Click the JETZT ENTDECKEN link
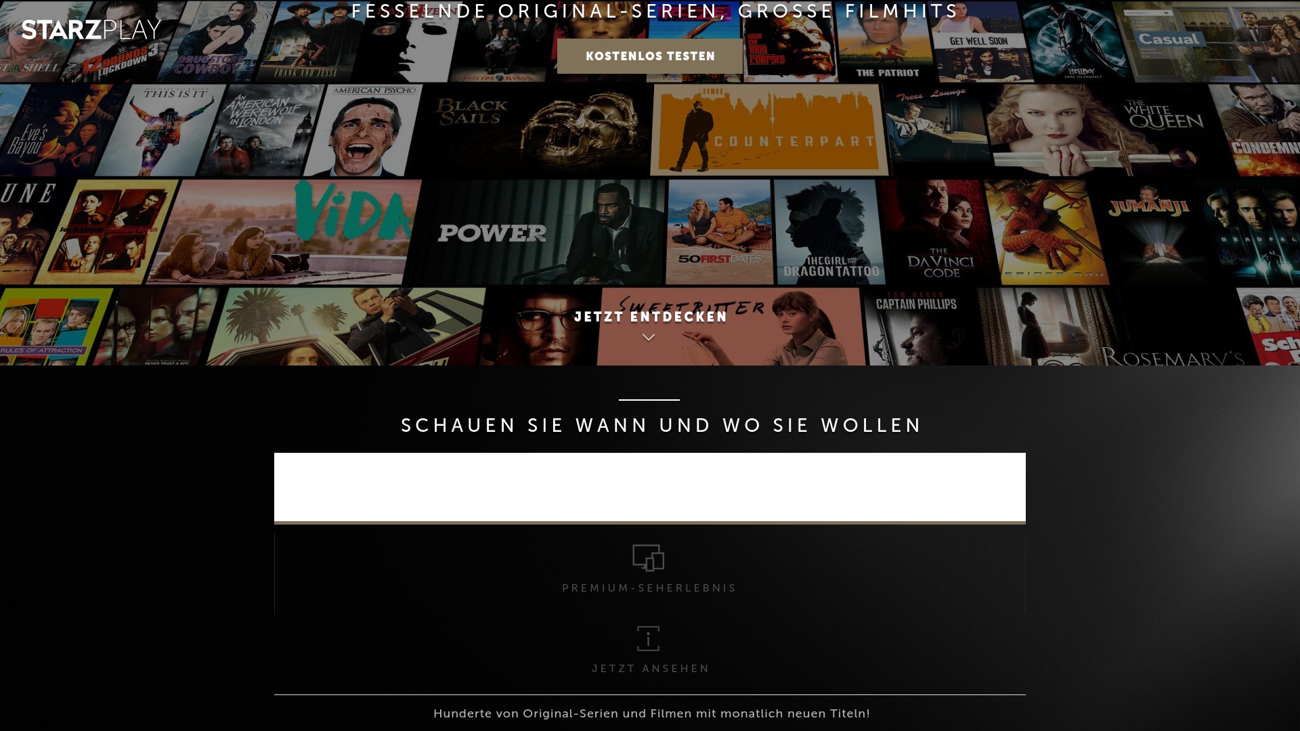Screen dimensions: 1300x731 [x=650, y=317]
